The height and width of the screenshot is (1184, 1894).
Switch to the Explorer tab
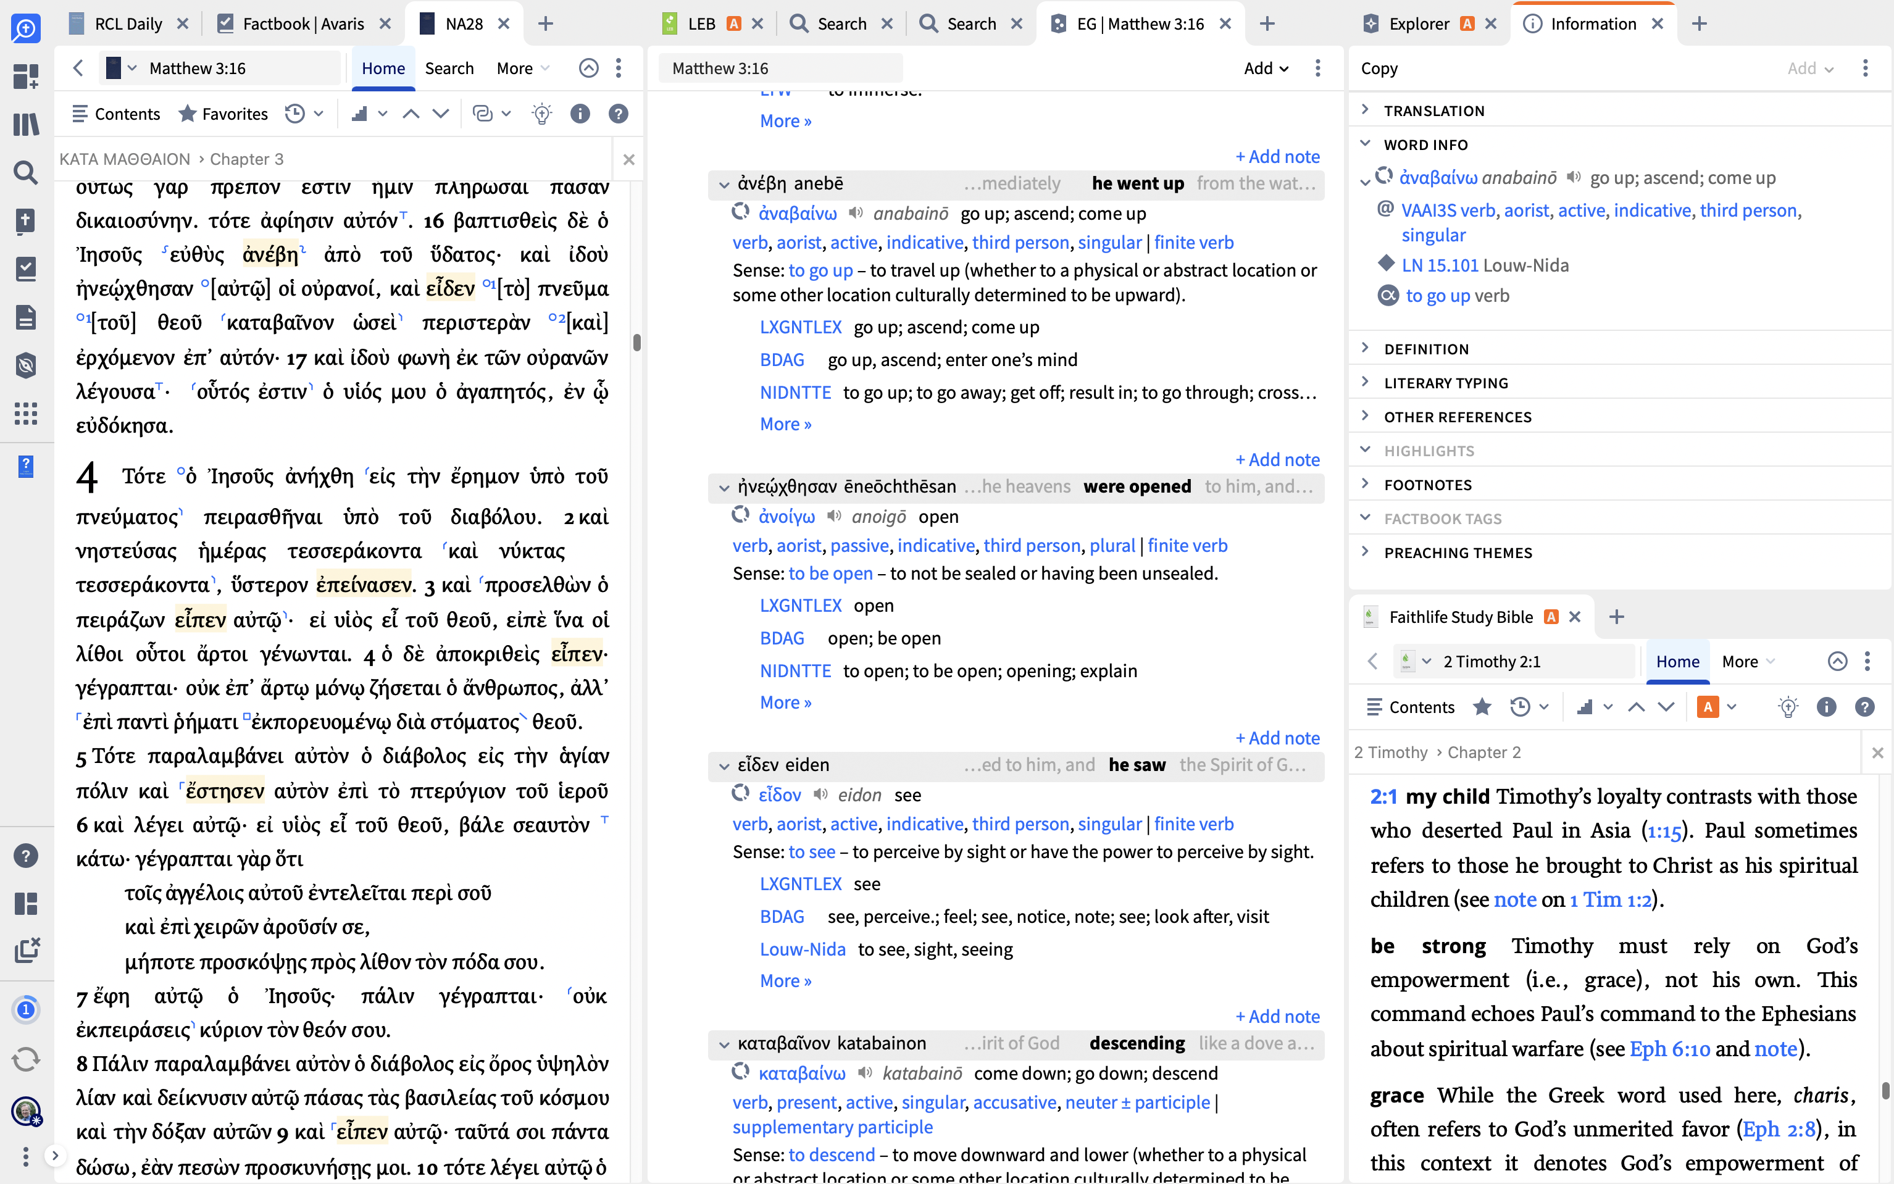point(1418,23)
